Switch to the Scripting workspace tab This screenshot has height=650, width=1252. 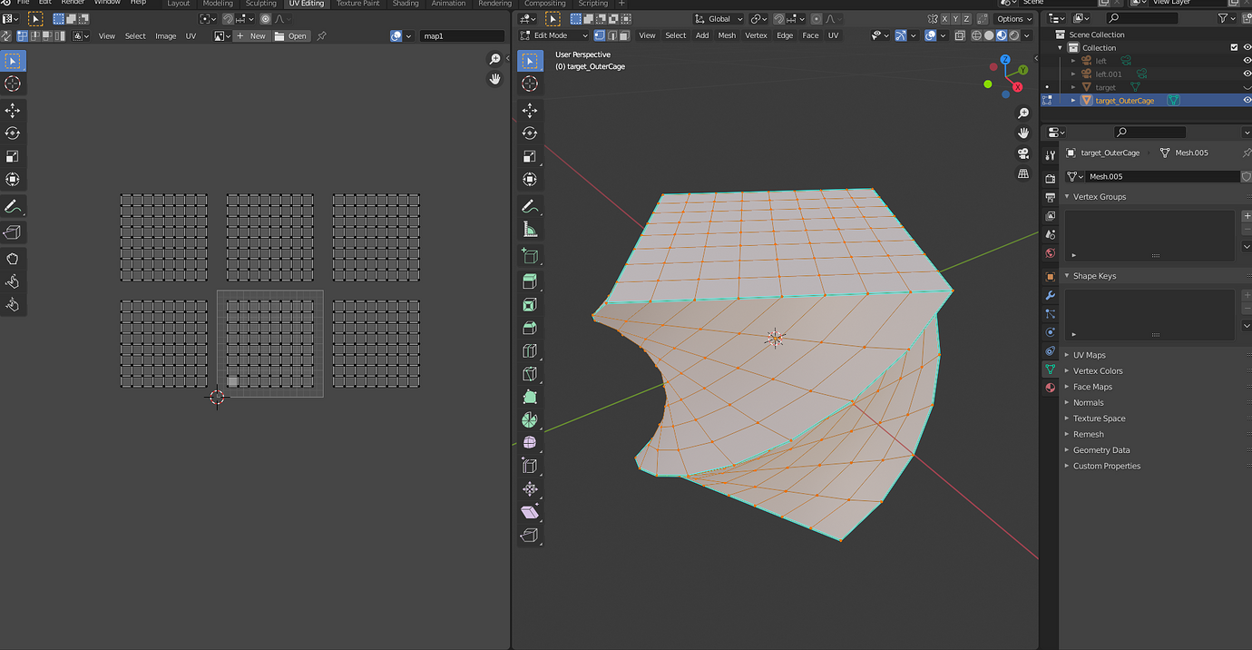tap(594, 3)
